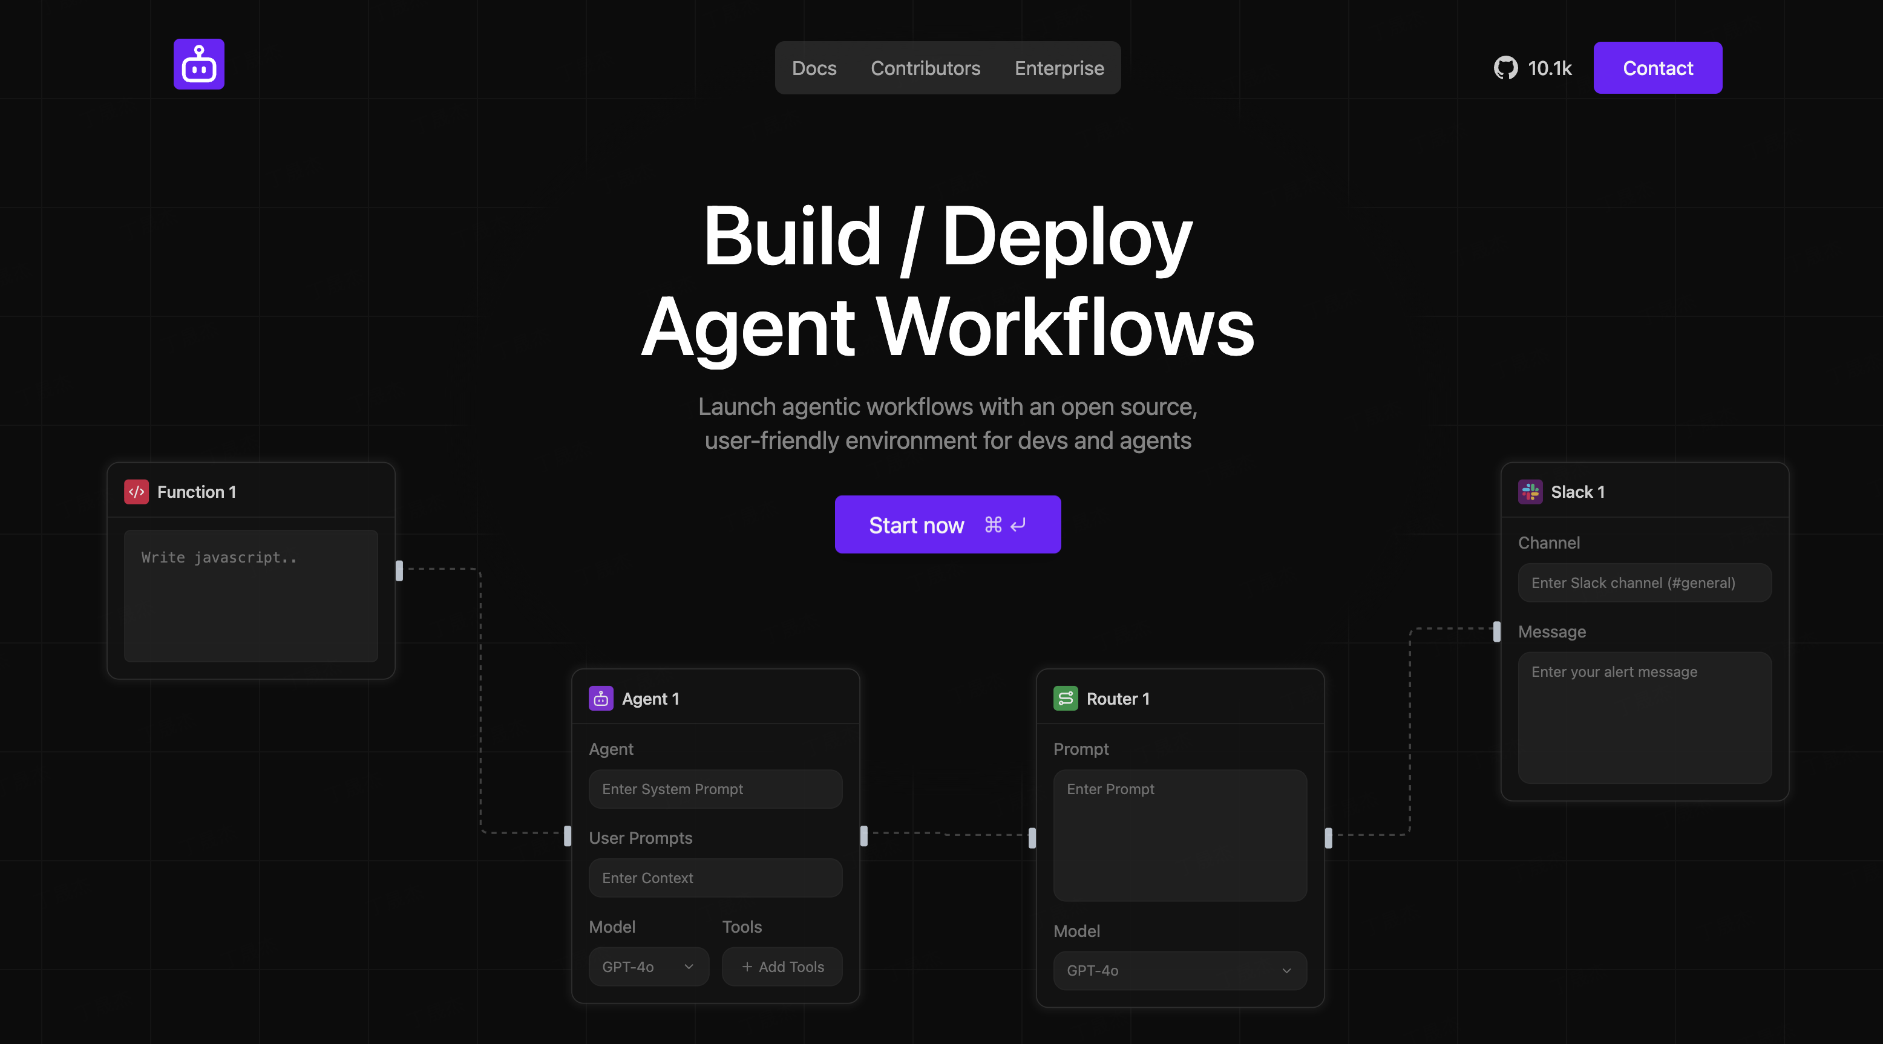Click the green Router 1 icon

pyautogui.click(x=1065, y=699)
